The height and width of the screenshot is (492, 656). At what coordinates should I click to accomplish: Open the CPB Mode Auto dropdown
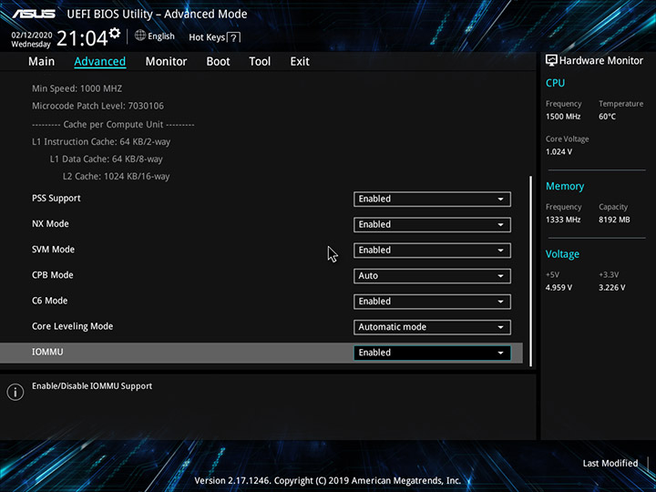(x=432, y=276)
